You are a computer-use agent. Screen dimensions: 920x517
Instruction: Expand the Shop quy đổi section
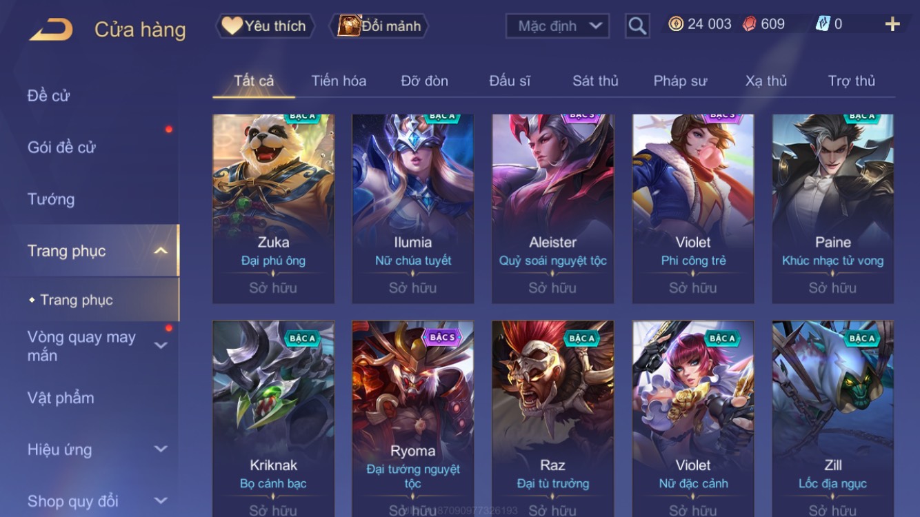tap(161, 501)
